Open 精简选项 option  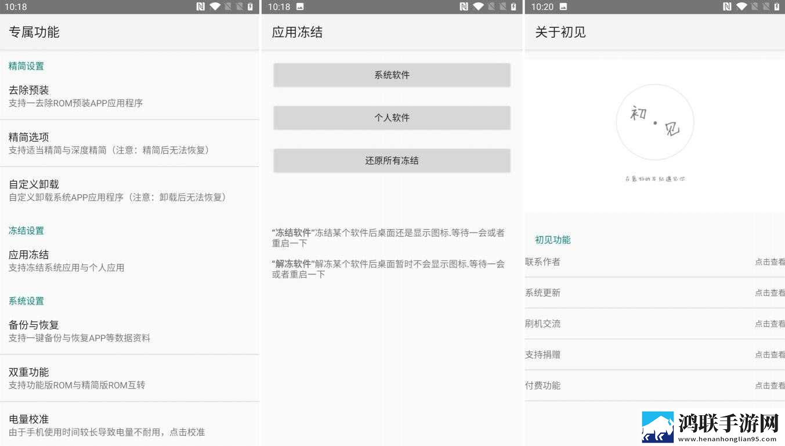129,143
